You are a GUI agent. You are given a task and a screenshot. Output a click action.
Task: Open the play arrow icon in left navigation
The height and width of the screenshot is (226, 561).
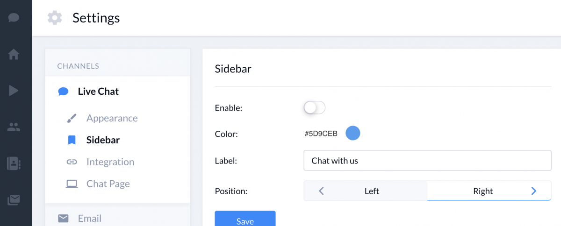pyautogui.click(x=14, y=91)
